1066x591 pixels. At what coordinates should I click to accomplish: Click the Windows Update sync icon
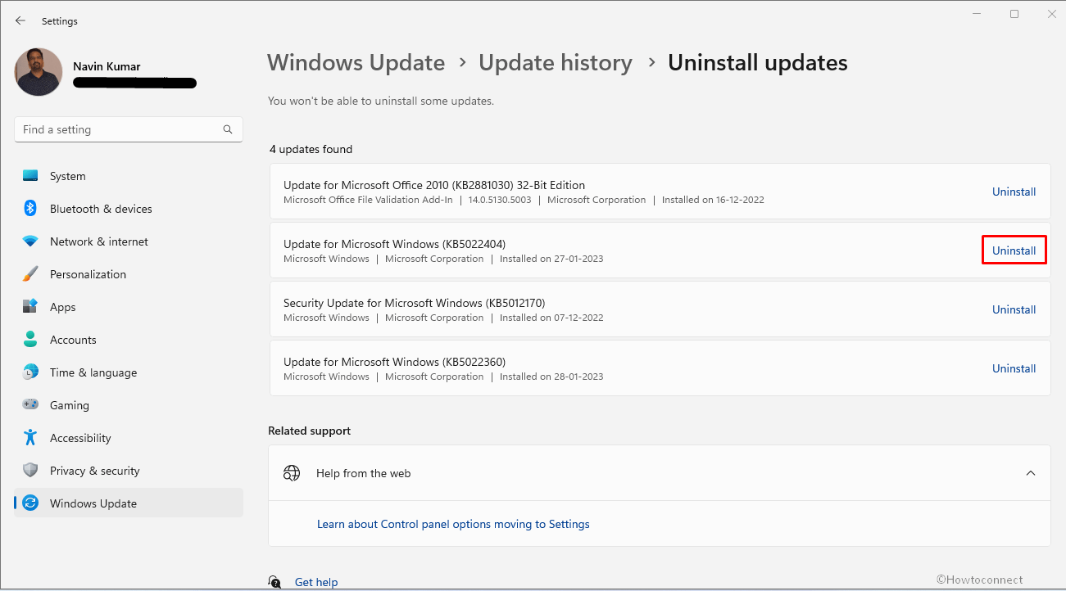tap(30, 503)
